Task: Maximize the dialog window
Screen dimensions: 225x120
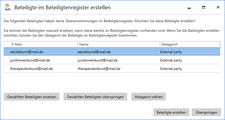Action: pos(203,7)
